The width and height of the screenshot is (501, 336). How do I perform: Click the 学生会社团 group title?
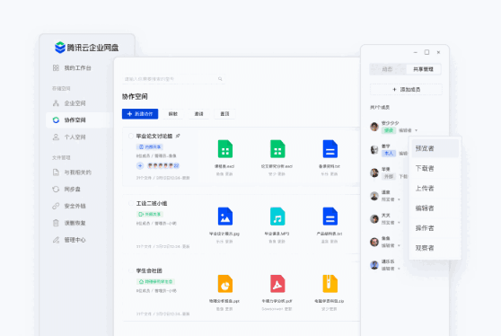point(149,270)
